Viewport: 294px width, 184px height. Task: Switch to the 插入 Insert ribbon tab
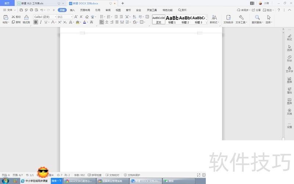coord(72,10)
